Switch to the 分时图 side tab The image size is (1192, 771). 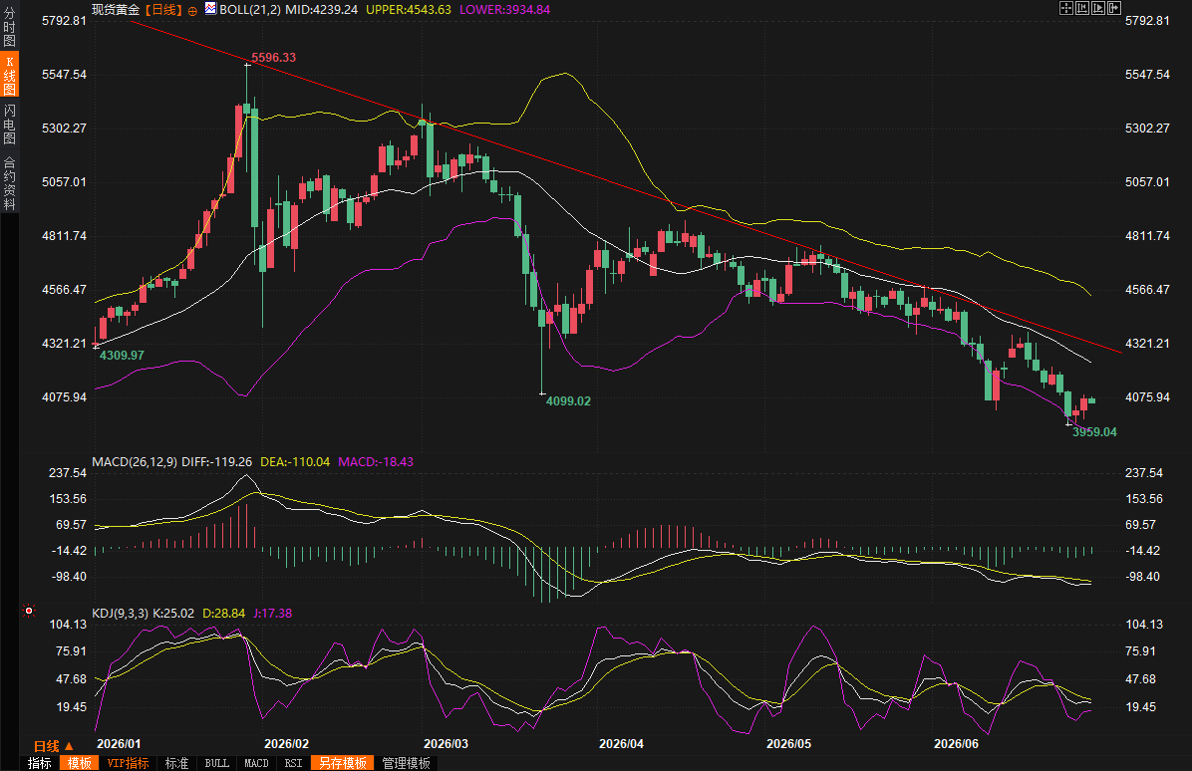coord(9,27)
